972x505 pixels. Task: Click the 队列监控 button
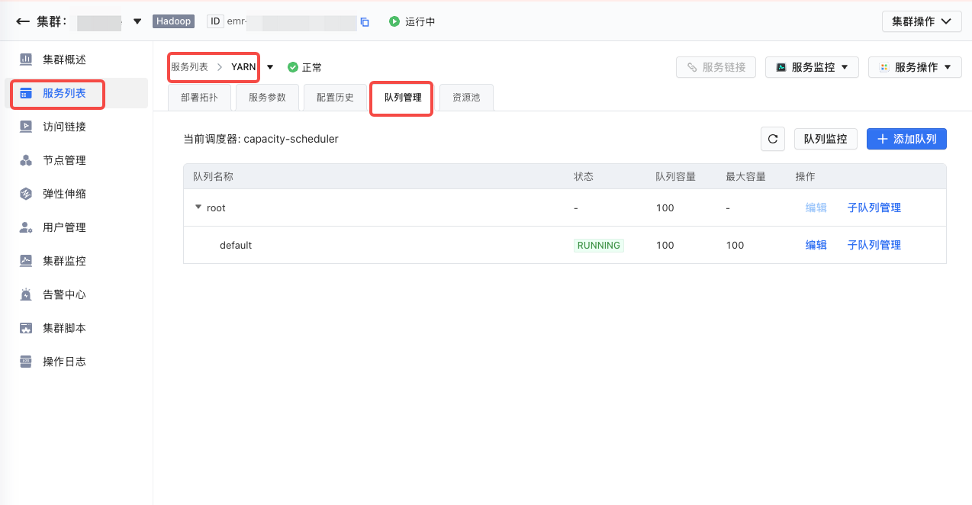(x=826, y=139)
